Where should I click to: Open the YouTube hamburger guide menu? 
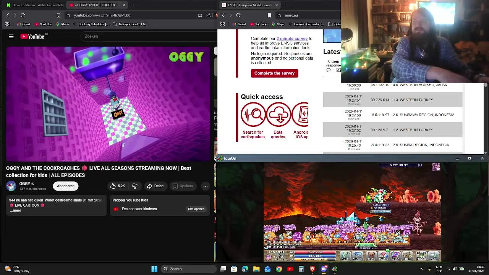pos(11,36)
